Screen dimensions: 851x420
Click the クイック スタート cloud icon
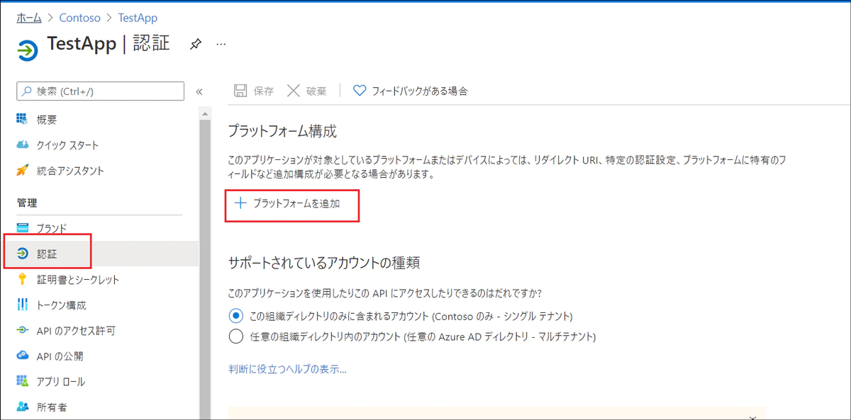pos(22,144)
